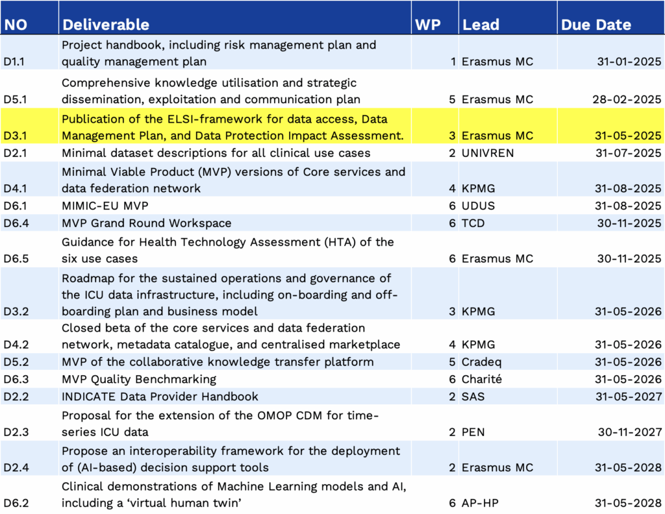Click cell 'D6.1'

(x=29, y=206)
